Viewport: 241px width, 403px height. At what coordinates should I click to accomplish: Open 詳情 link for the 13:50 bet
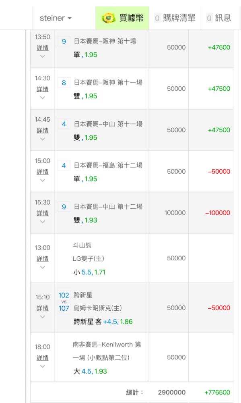43,48
